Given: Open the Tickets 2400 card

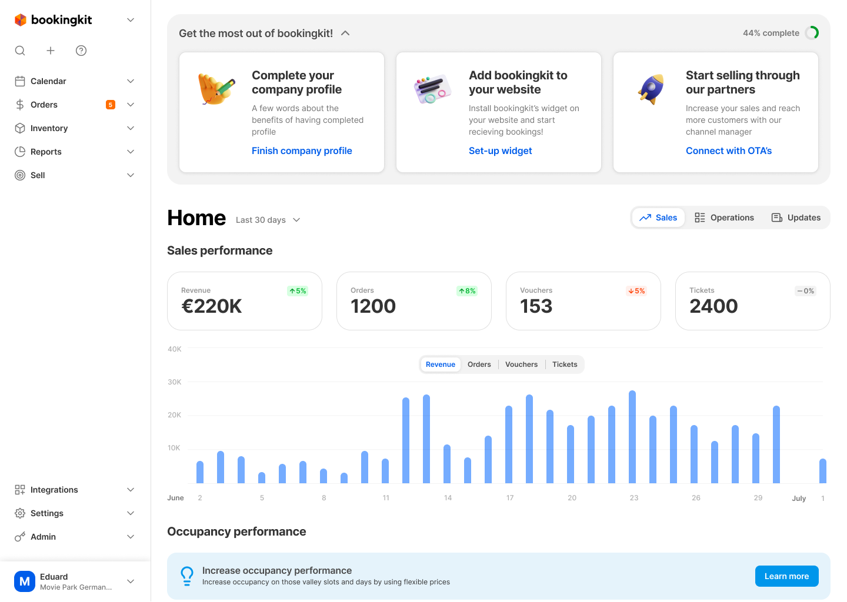Looking at the screenshot, I should 753,301.
